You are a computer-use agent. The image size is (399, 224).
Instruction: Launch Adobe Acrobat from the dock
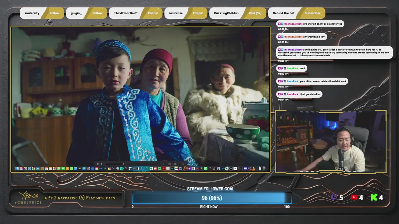coord(164,168)
